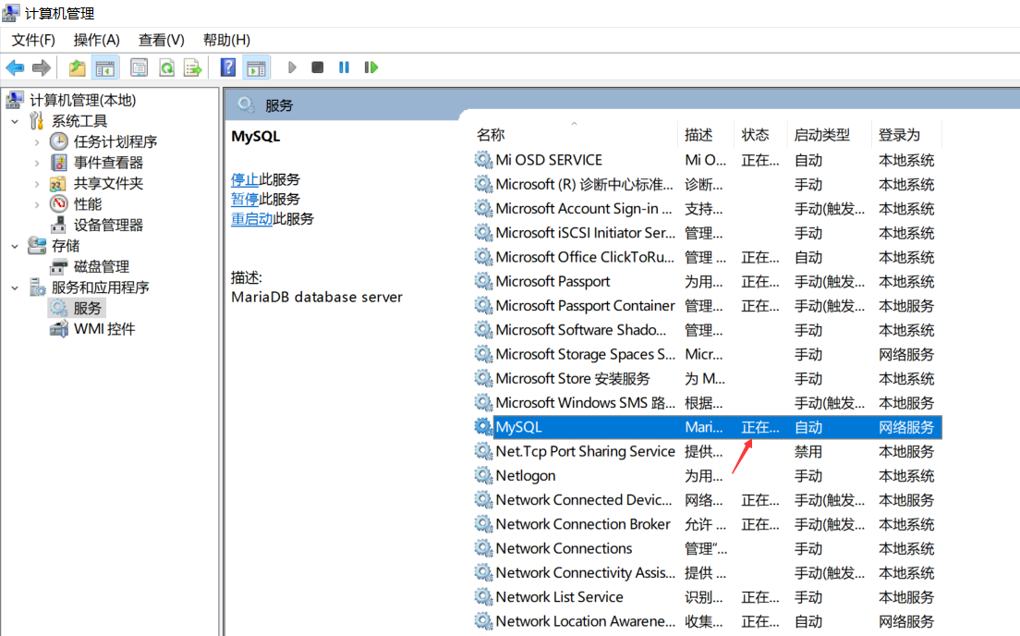
Task: Sort by the 登录为 column header
Action: (x=899, y=135)
